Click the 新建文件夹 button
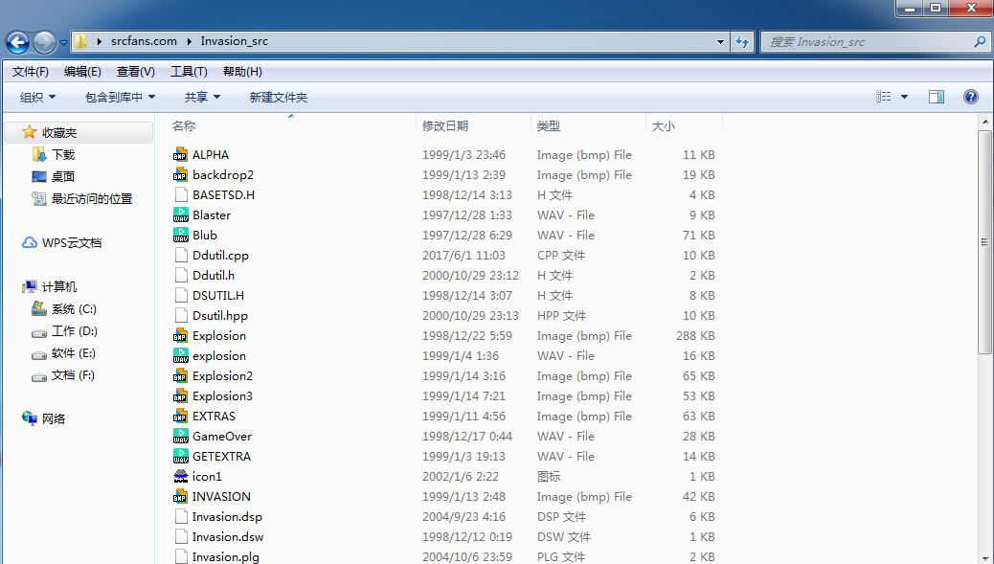Viewport: 994px width, 564px height. pos(279,97)
